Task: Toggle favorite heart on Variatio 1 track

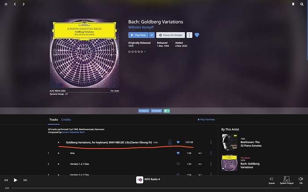Action: coord(178,164)
